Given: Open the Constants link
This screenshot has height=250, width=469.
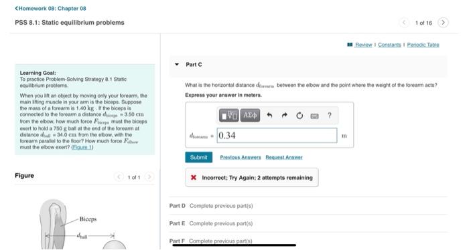Looking at the screenshot, I should pyautogui.click(x=389, y=45).
